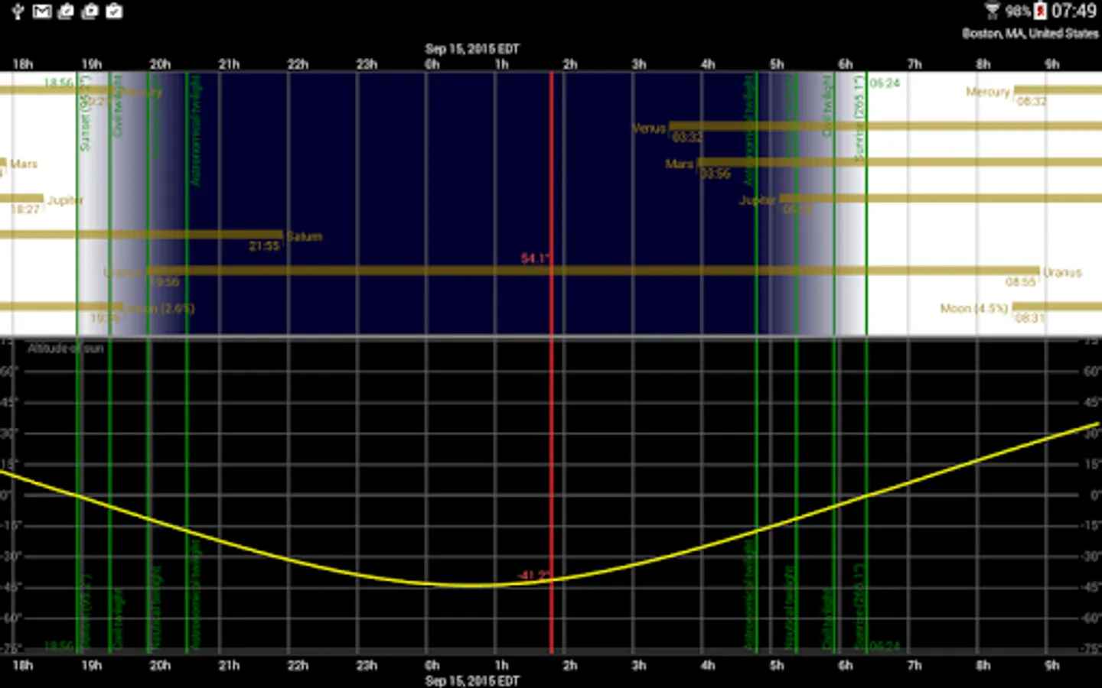The image size is (1102, 688).
Task: Tap Venus rise time 03:32
Action: [687, 138]
